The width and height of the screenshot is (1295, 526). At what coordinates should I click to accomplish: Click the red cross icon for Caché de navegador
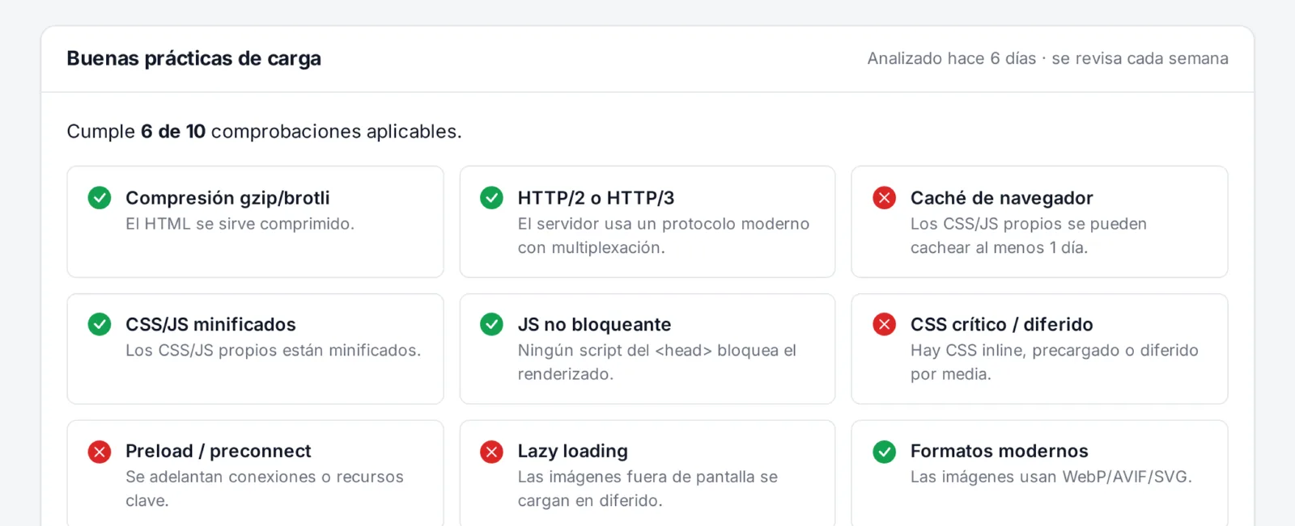(884, 198)
